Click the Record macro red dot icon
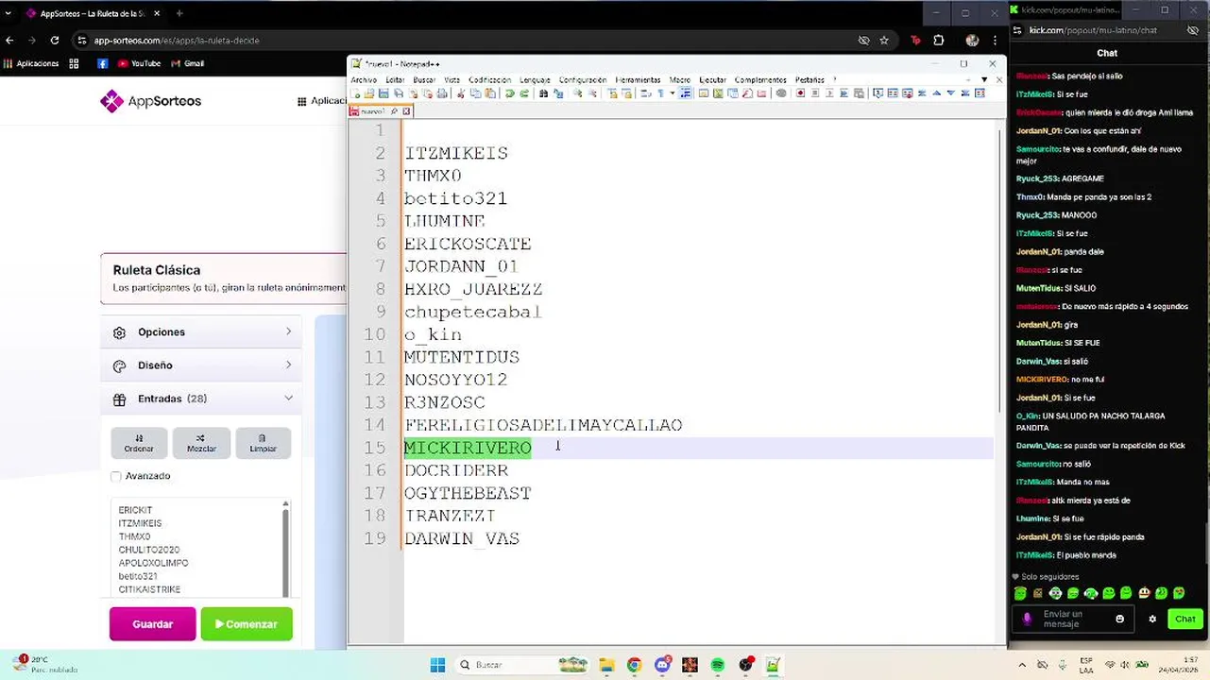 tap(801, 93)
